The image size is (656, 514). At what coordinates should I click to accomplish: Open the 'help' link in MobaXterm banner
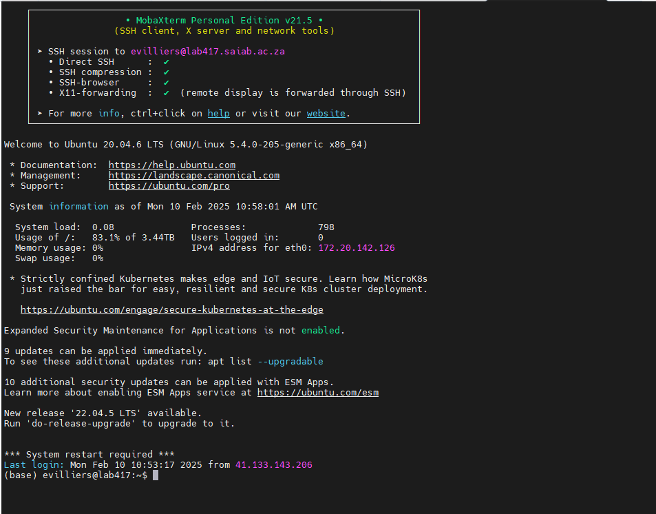pyautogui.click(x=218, y=114)
